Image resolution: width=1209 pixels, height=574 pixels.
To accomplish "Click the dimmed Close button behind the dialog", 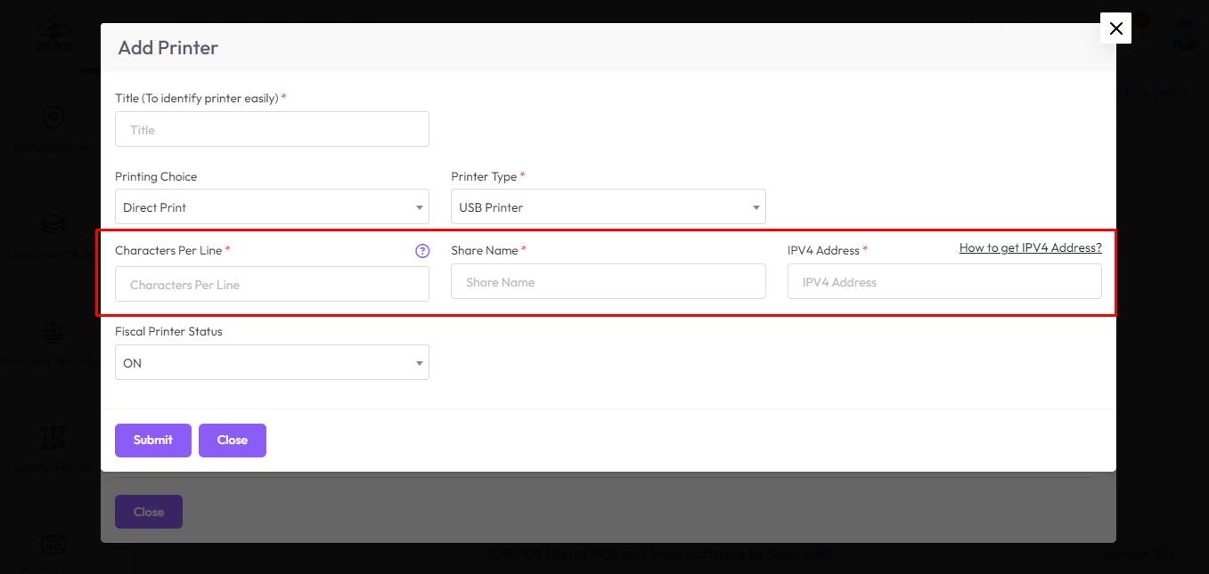I will [149, 512].
